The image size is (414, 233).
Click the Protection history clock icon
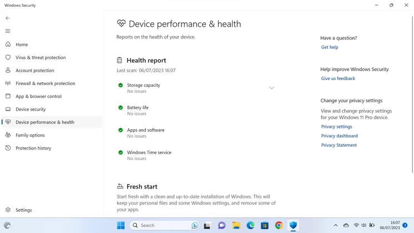coord(8,148)
